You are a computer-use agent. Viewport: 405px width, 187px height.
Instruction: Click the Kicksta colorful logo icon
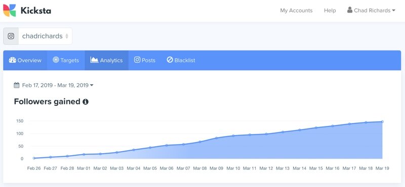pos(10,10)
